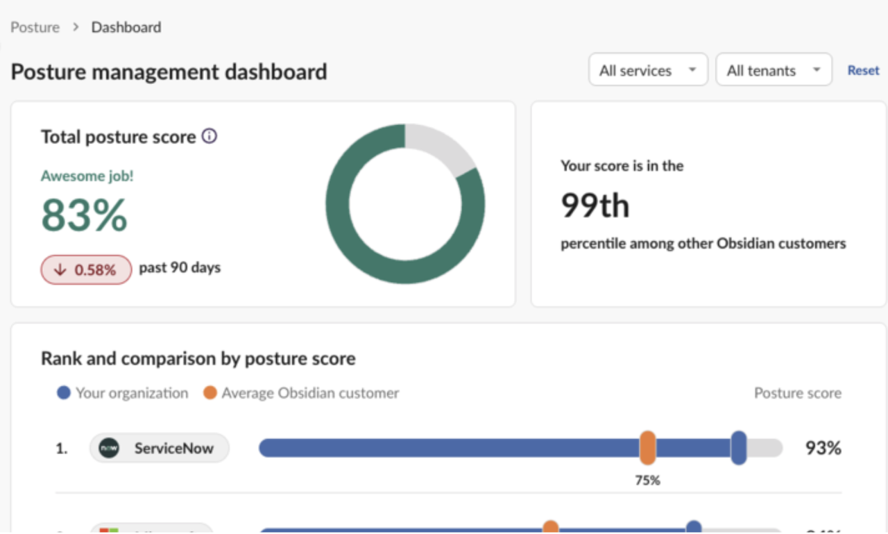Click the Average Obsidian customer legend dot
The width and height of the screenshot is (888, 534).
210,393
